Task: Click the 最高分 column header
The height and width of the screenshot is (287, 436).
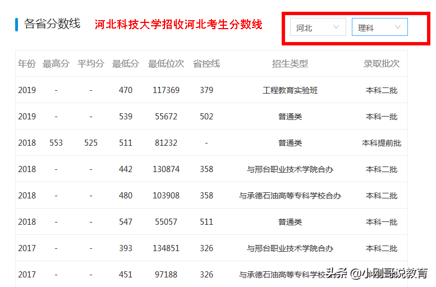Action: (x=56, y=64)
